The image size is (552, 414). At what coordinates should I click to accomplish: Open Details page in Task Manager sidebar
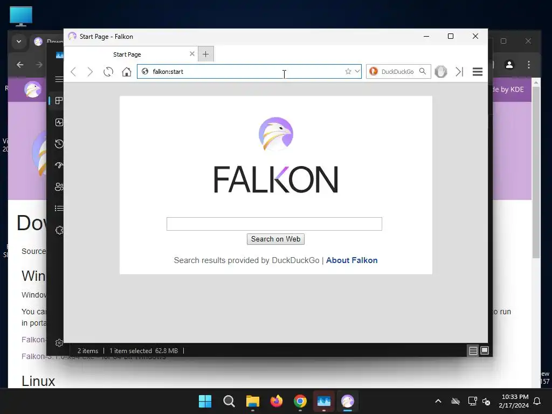(x=59, y=209)
